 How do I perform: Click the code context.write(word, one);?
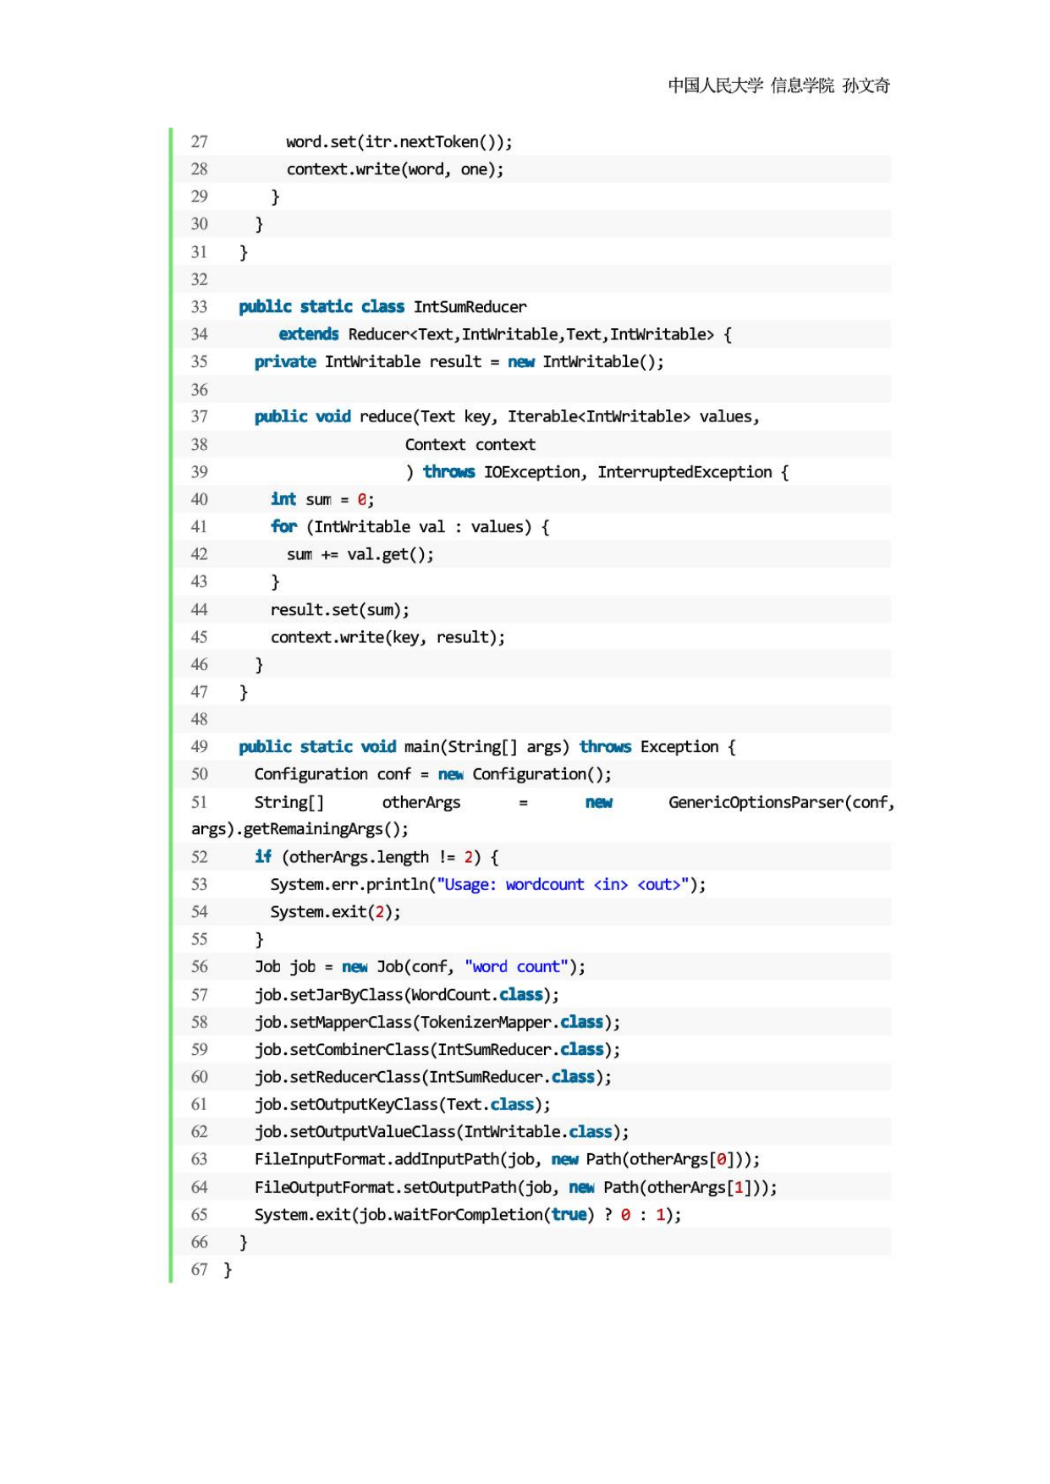(395, 169)
